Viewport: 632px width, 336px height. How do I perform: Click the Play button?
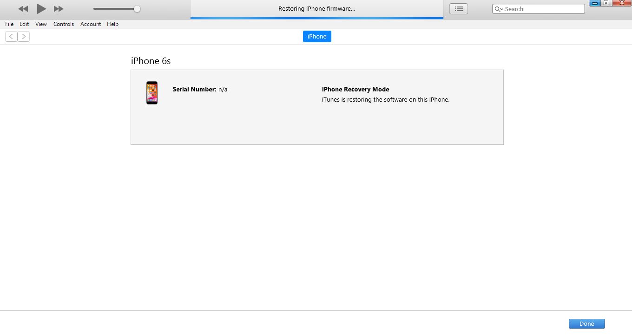coord(41,8)
